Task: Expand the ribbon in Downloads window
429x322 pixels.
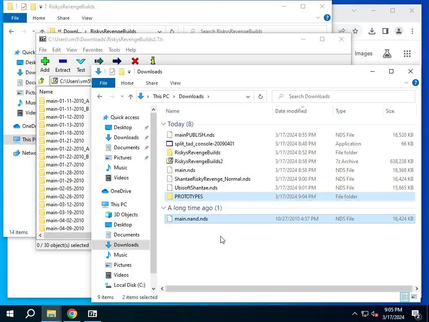Action: 406,83
